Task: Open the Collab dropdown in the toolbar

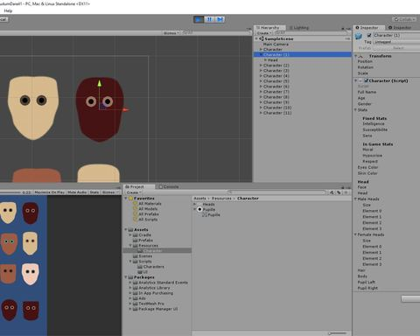Action: click(404, 19)
